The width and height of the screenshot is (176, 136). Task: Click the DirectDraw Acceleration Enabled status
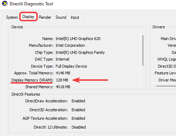tap(78, 101)
